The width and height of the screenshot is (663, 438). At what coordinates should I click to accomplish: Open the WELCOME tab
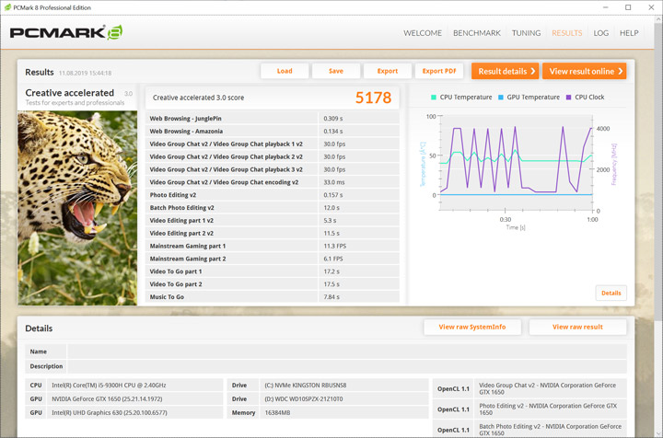[x=423, y=33]
